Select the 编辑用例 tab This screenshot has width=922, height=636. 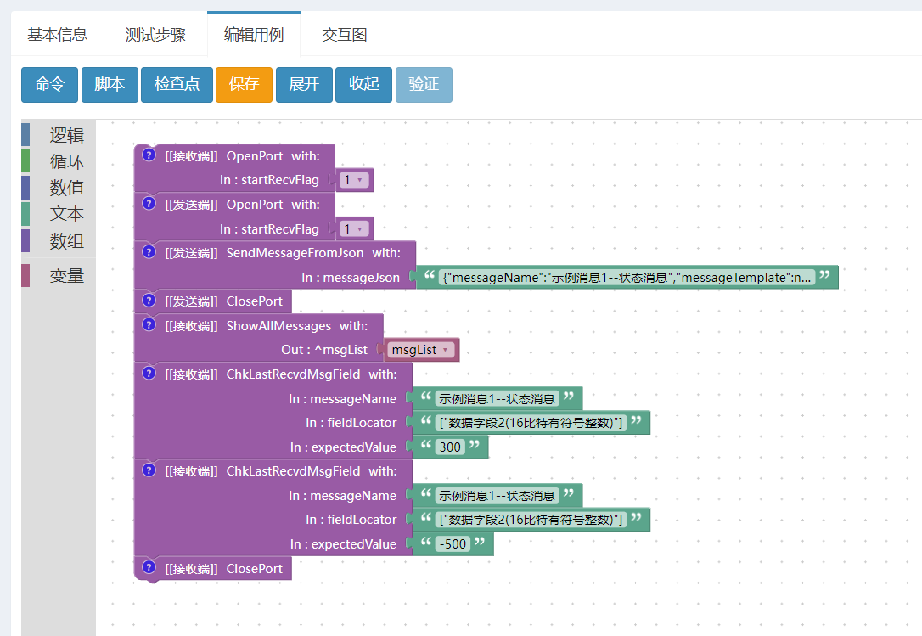point(254,34)
